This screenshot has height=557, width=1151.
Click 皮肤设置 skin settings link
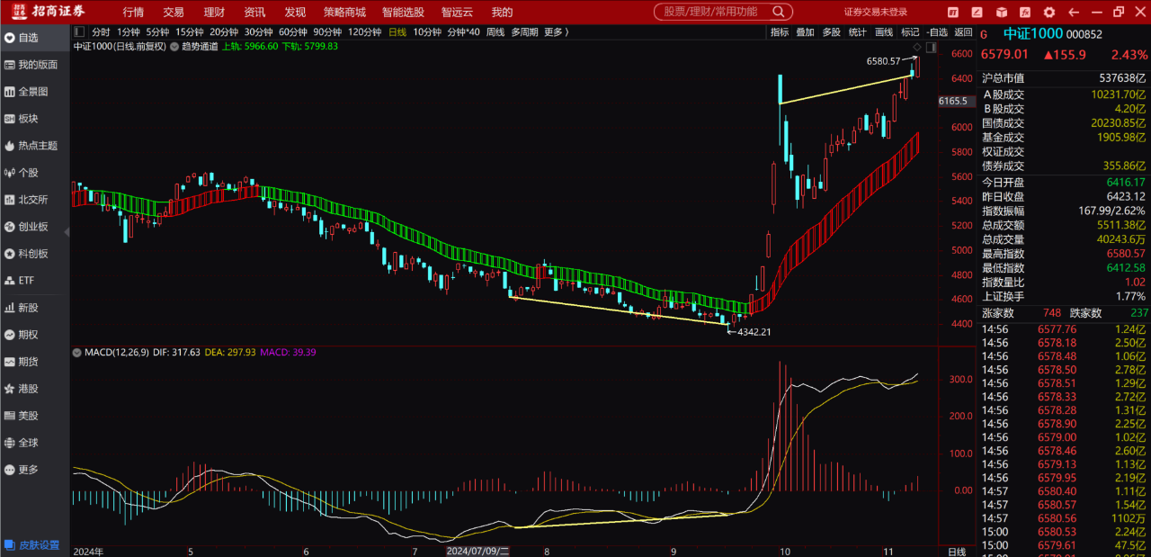pyautogui.click(x=37, y=545)
